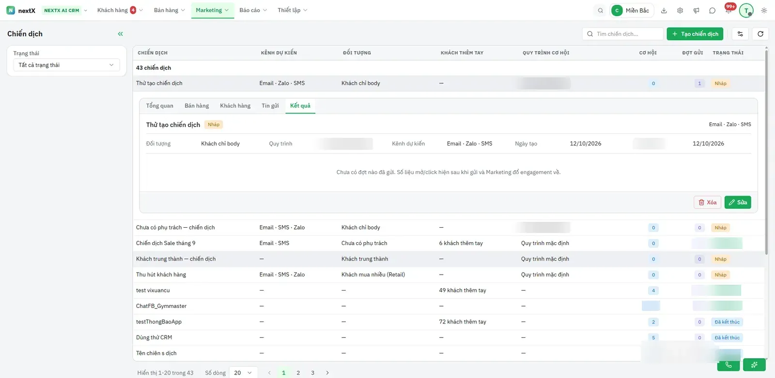
Task: Switch to campaign detail Bán hàng tab
Action: click(197, 106)
